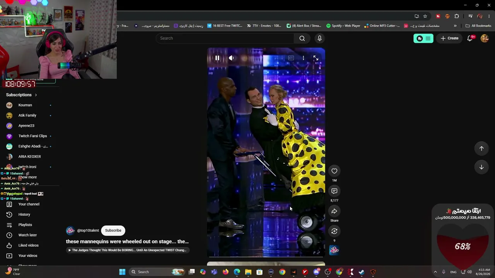Open the Short's three-dot more options menu

tap(304, 58)
